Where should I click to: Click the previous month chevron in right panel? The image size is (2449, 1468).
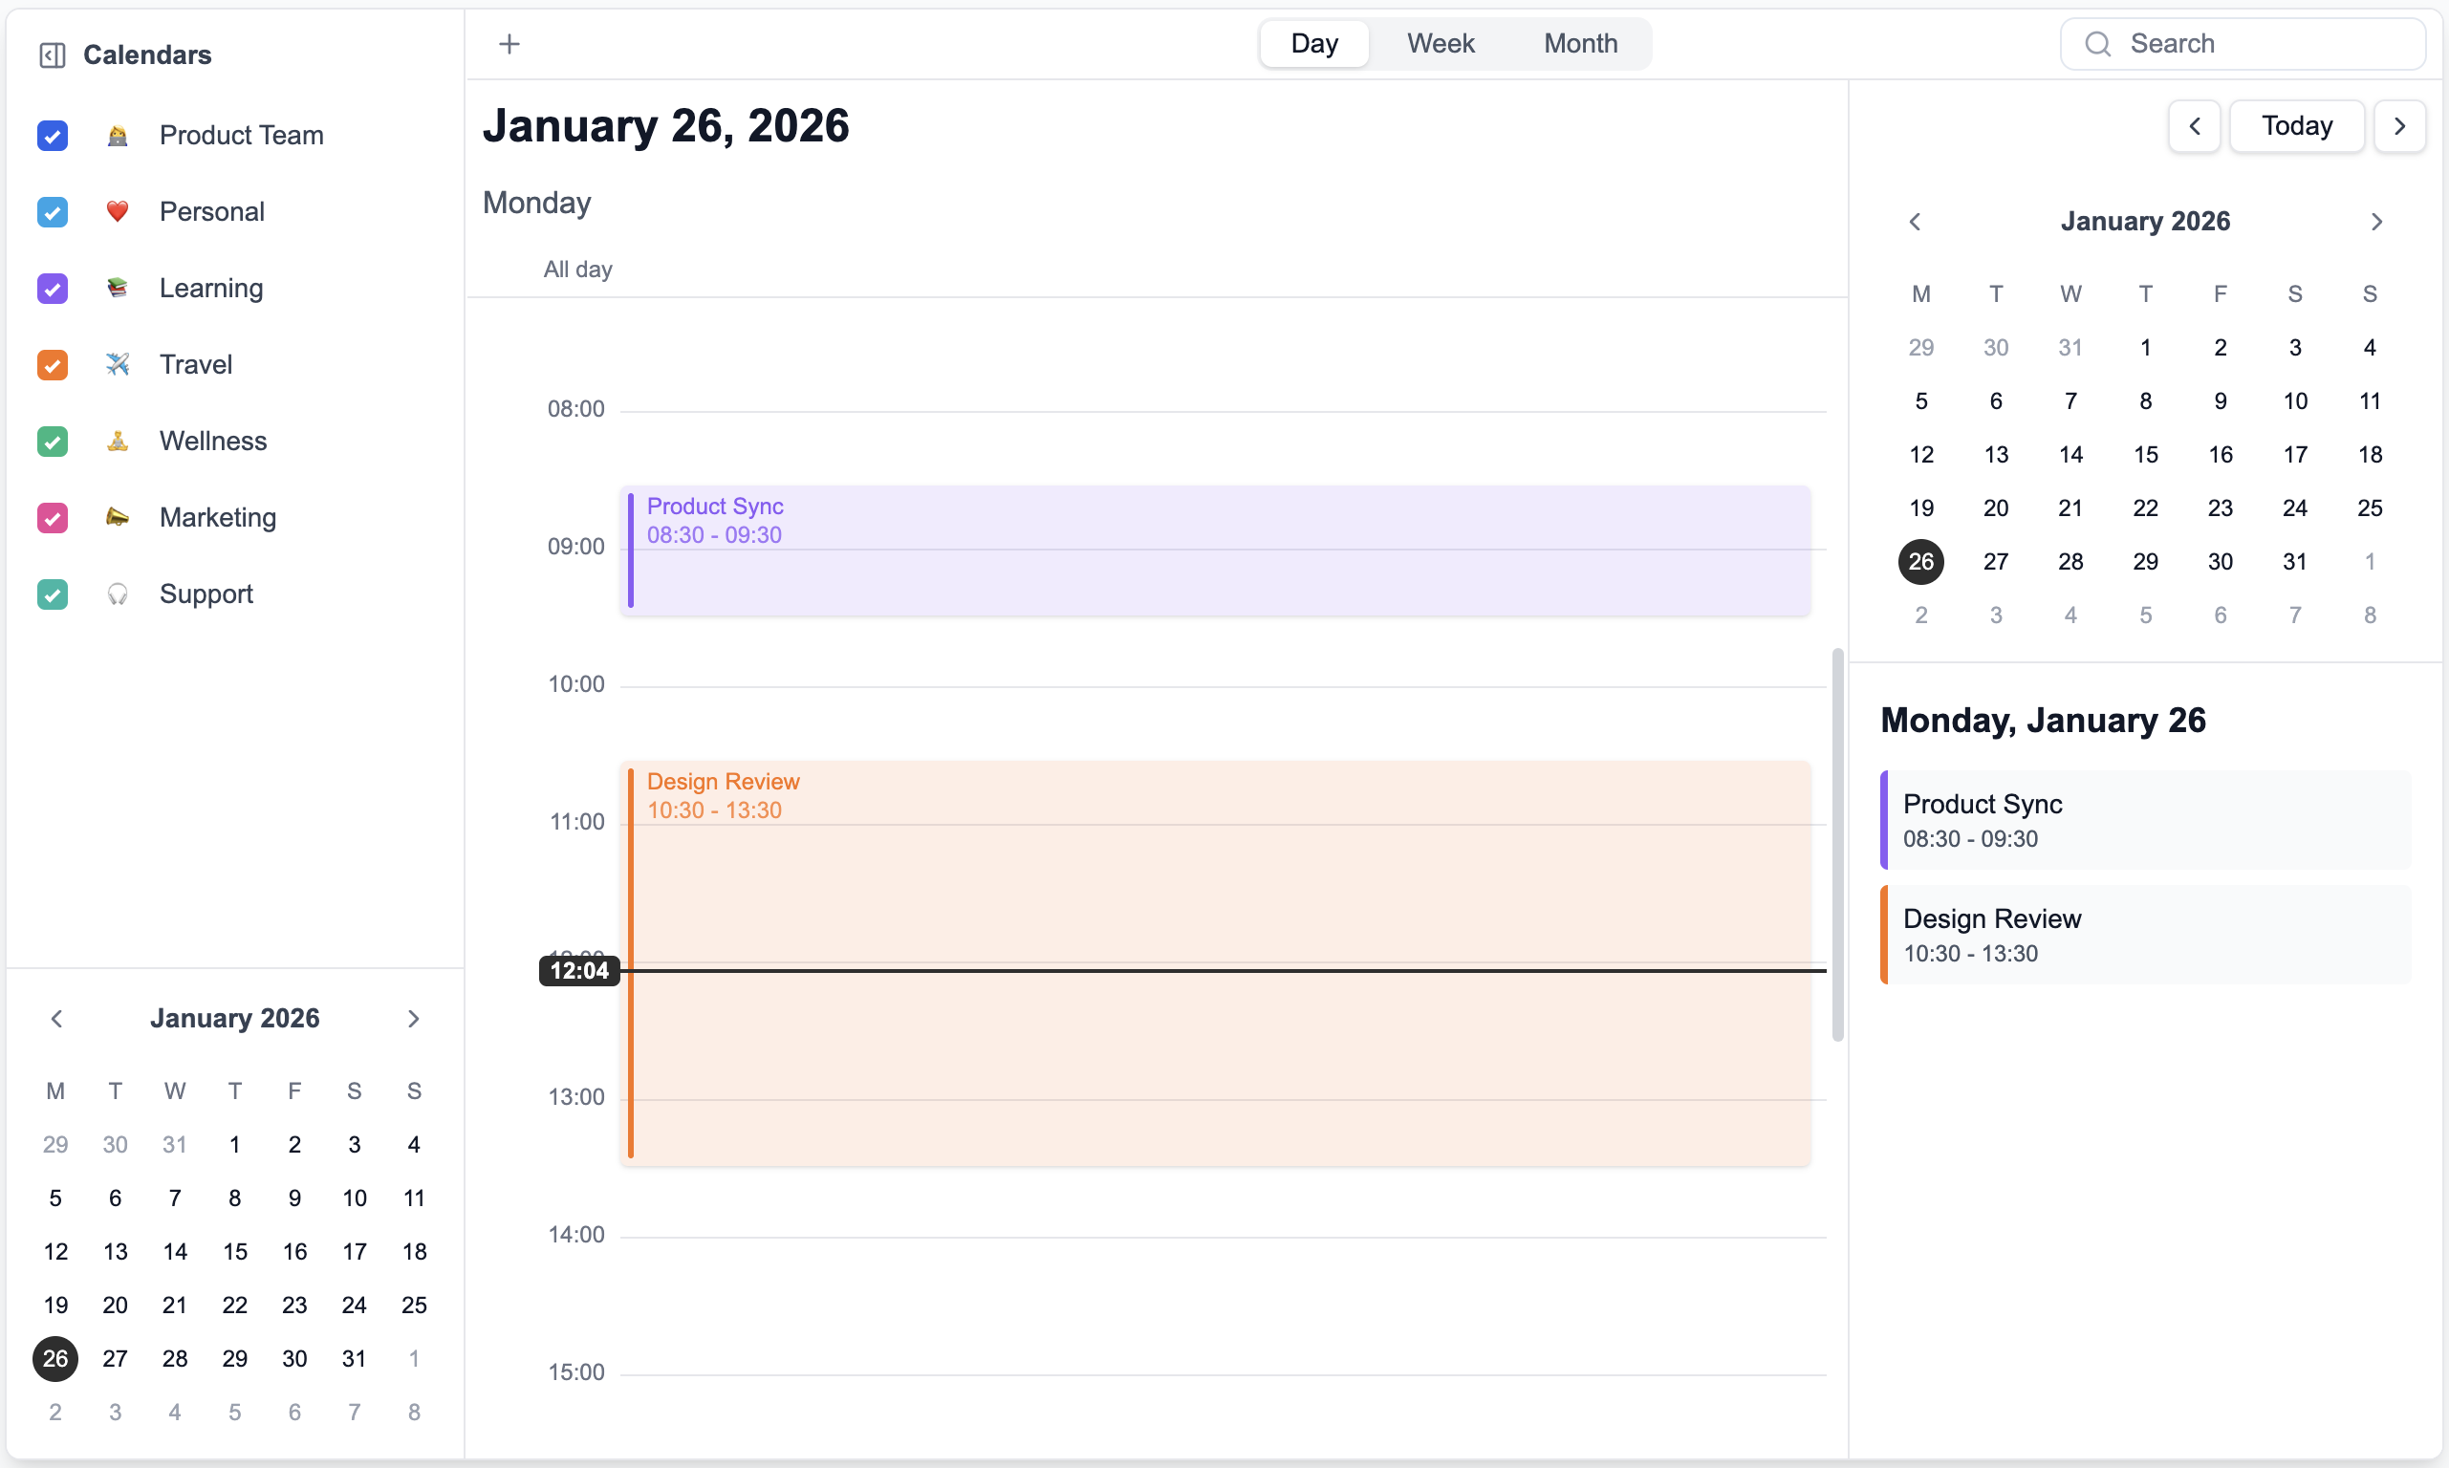1917,221
